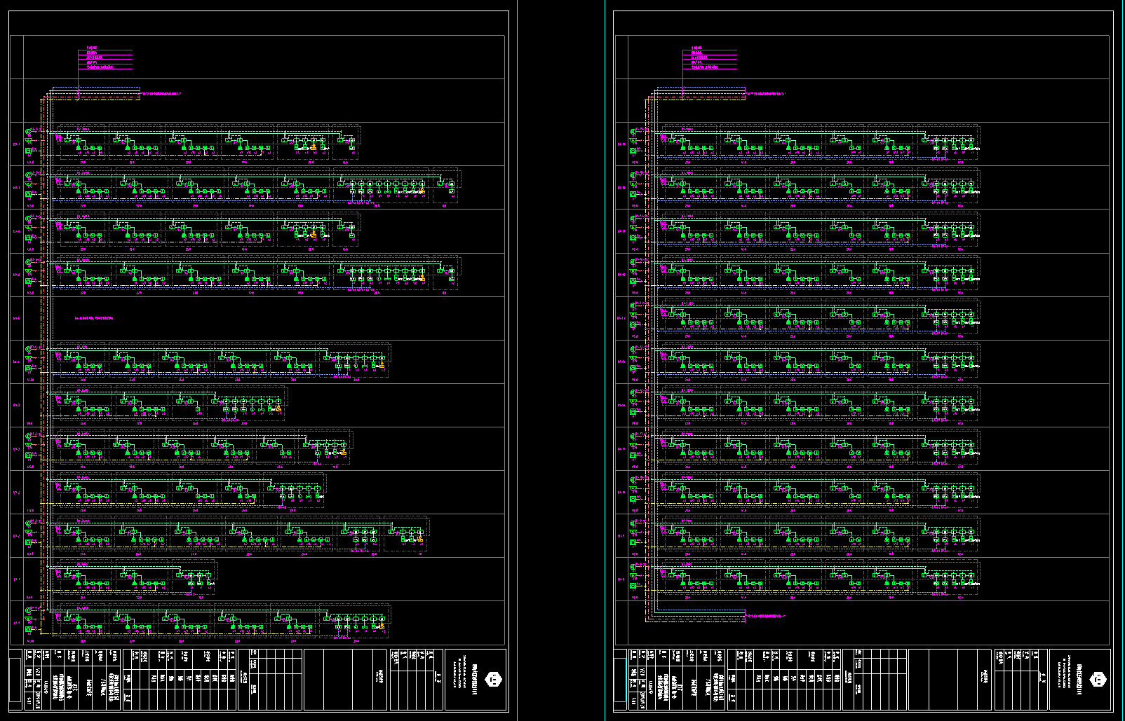This screenshot has height=721, width=1125.
Task: Click the cyan vertical line between the two sheets
Action: pos(605,350)
